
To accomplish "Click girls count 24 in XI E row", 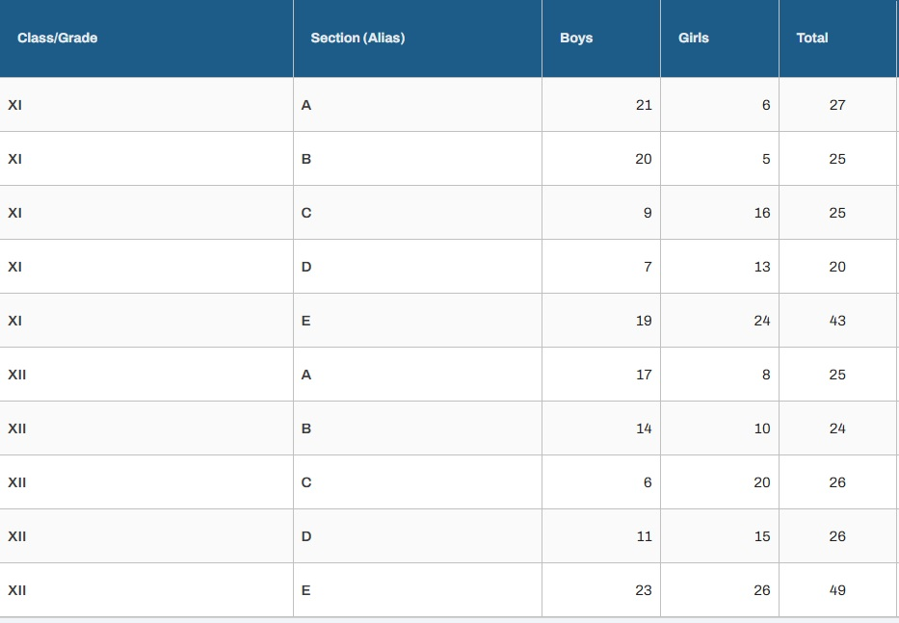I will tap(762, 321).
